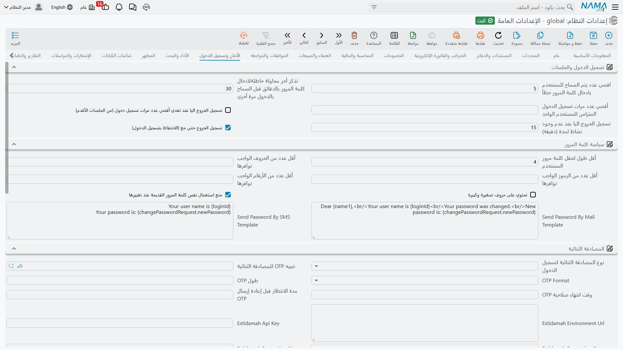The image size is (623, 350).
Task: Click the مسودة (Draft) icon
Action: click(x=517, y=35)
